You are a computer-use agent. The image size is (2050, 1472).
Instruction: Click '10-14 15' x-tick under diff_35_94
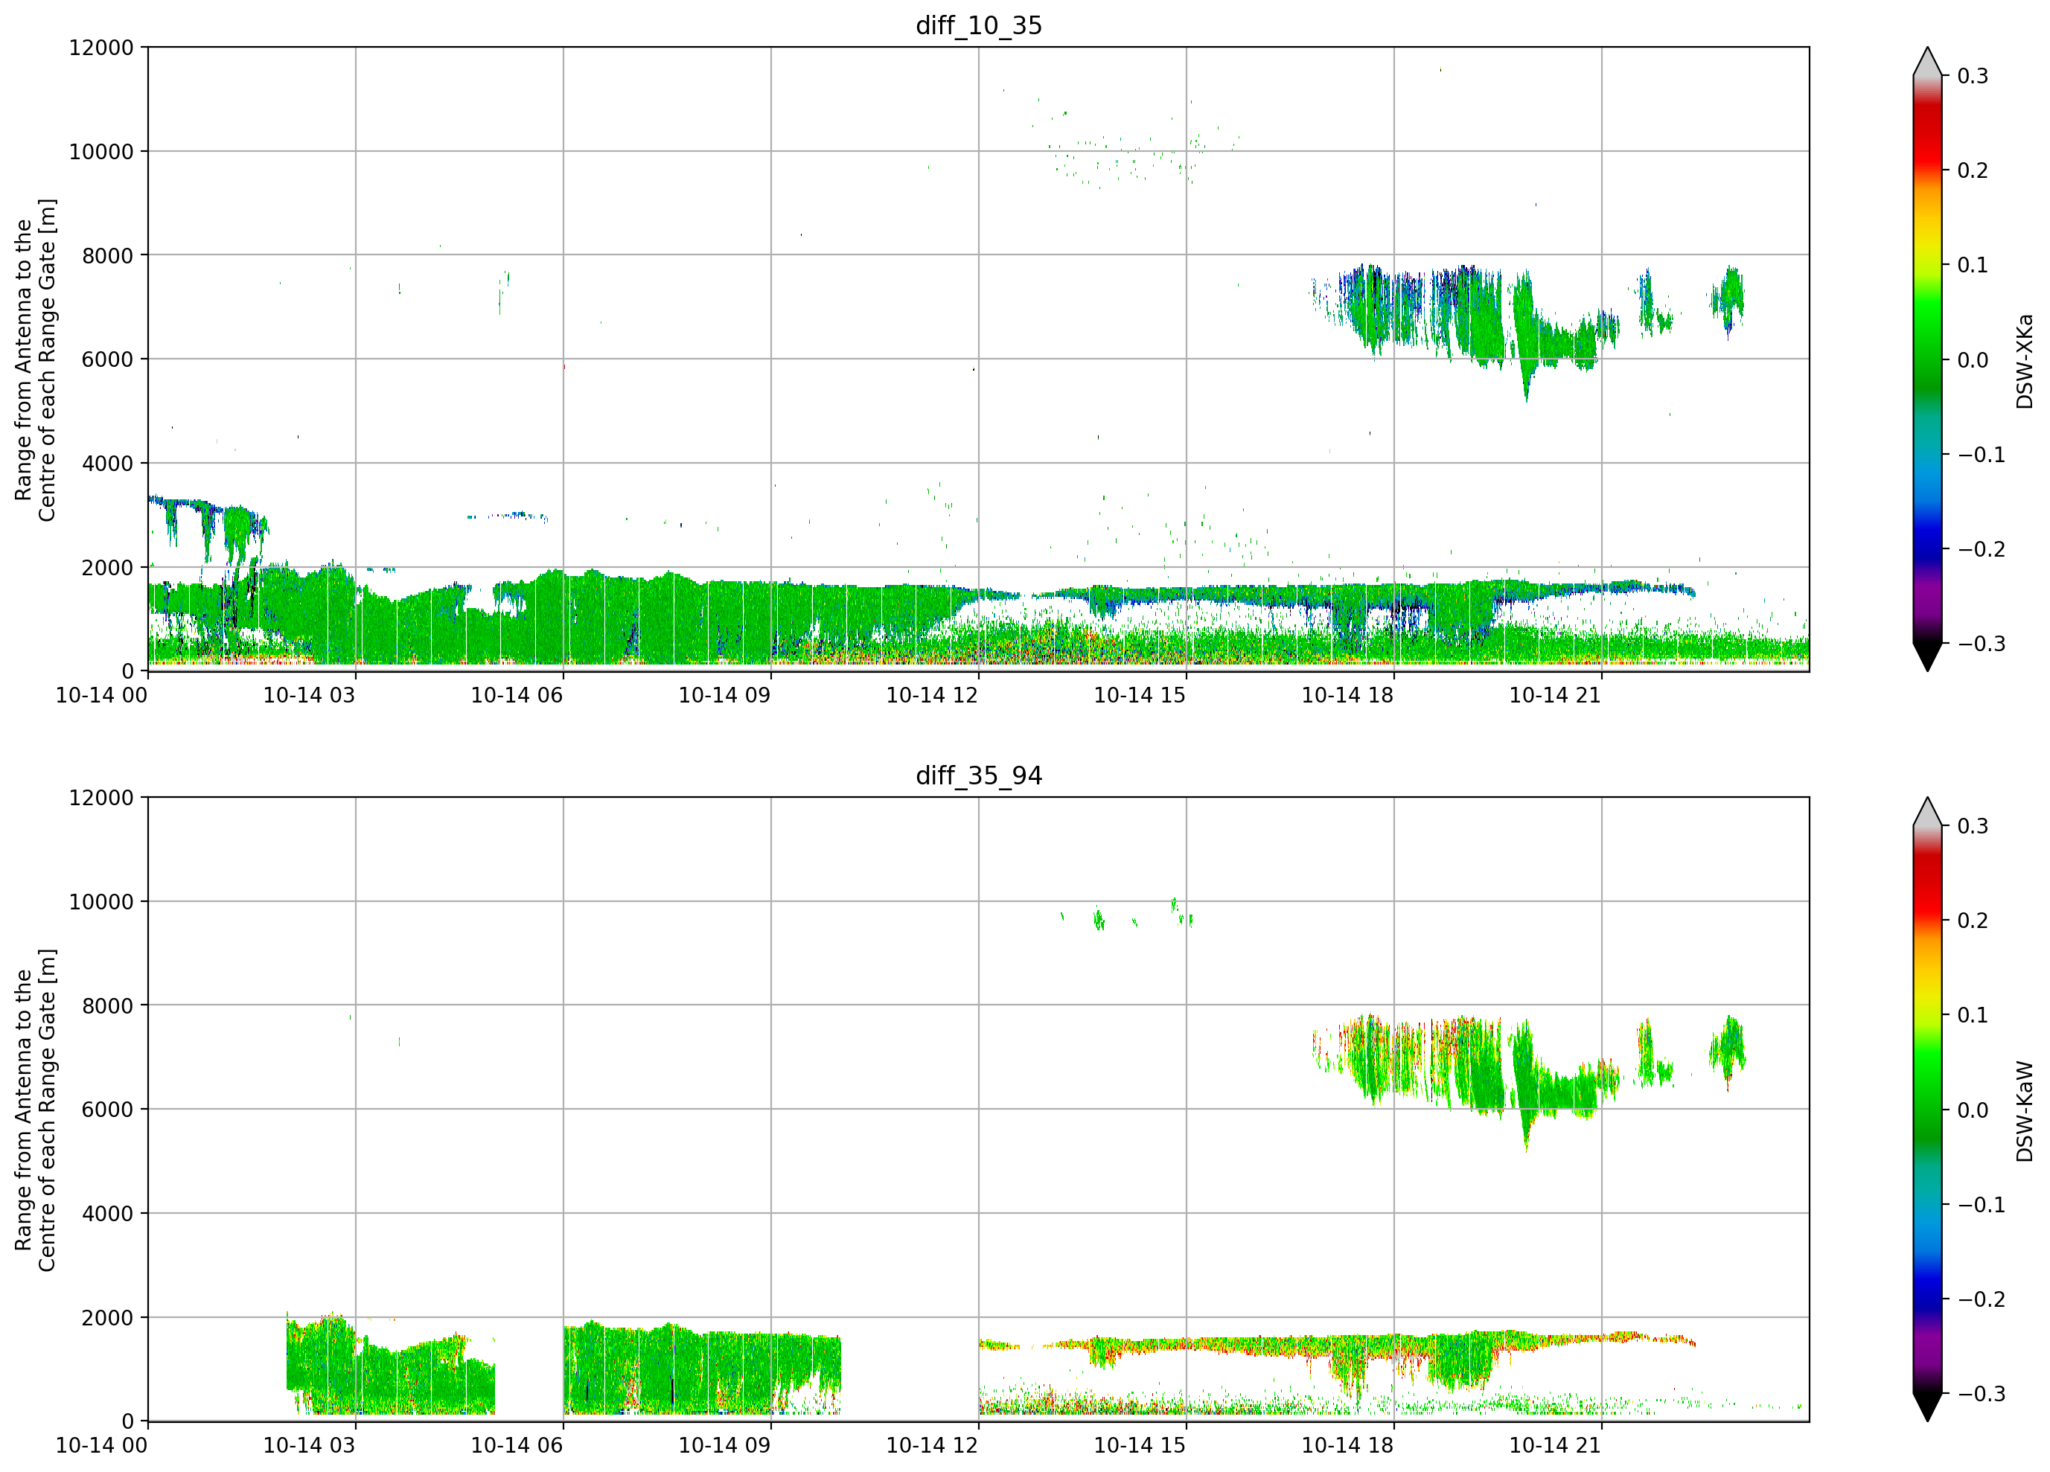[x=1140, y=1445]
